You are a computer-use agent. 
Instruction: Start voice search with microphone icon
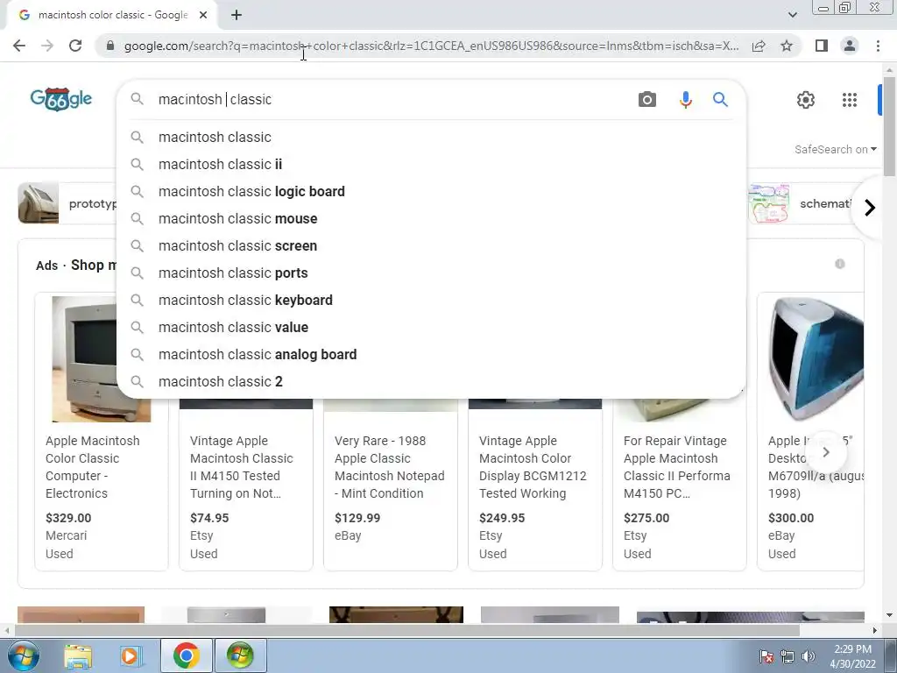685,100
